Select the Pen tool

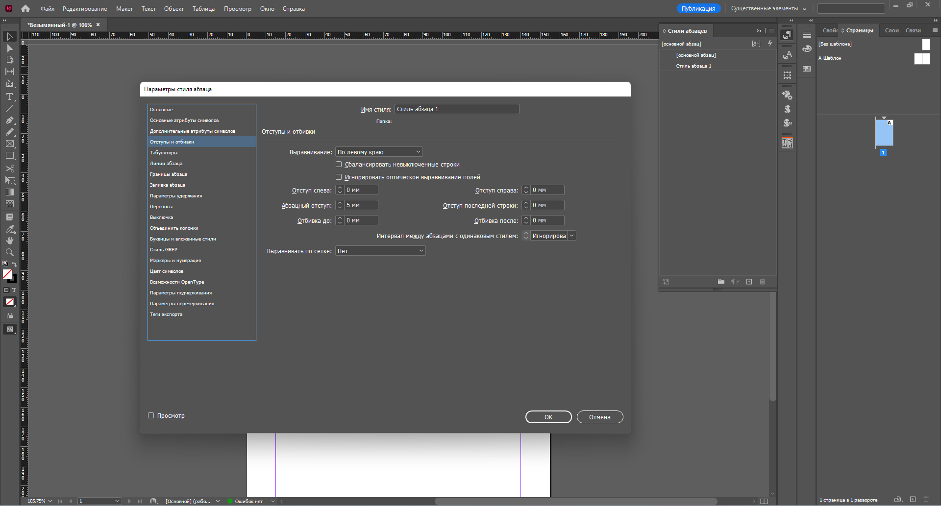coord(9,120)
